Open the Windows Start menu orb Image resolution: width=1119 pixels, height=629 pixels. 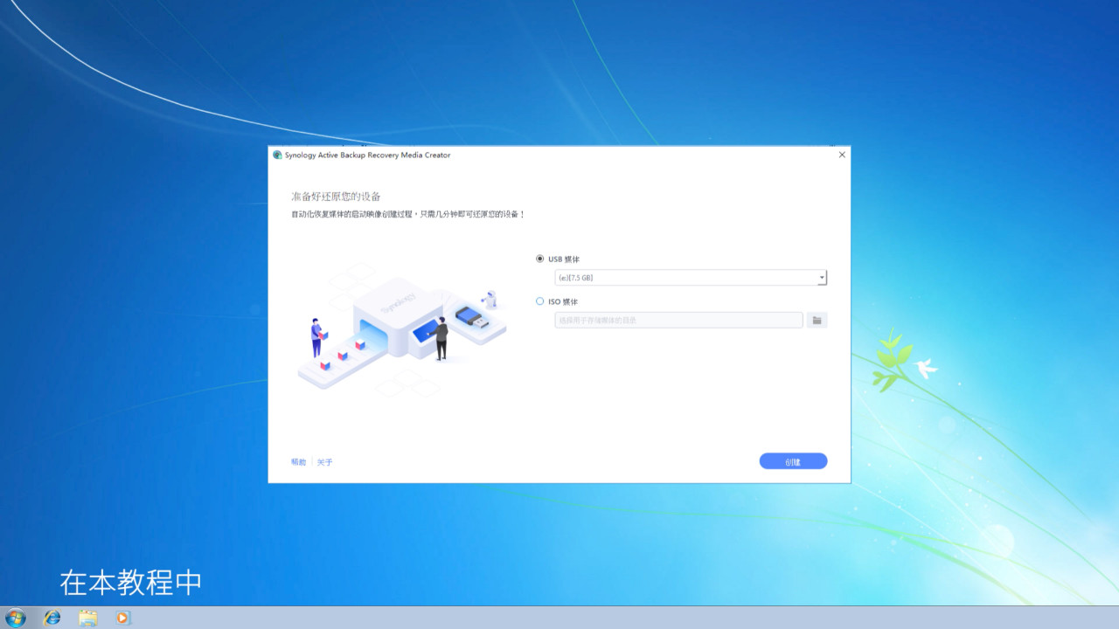pos(15,618)
